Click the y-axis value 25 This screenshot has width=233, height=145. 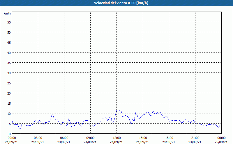point(9,83)
